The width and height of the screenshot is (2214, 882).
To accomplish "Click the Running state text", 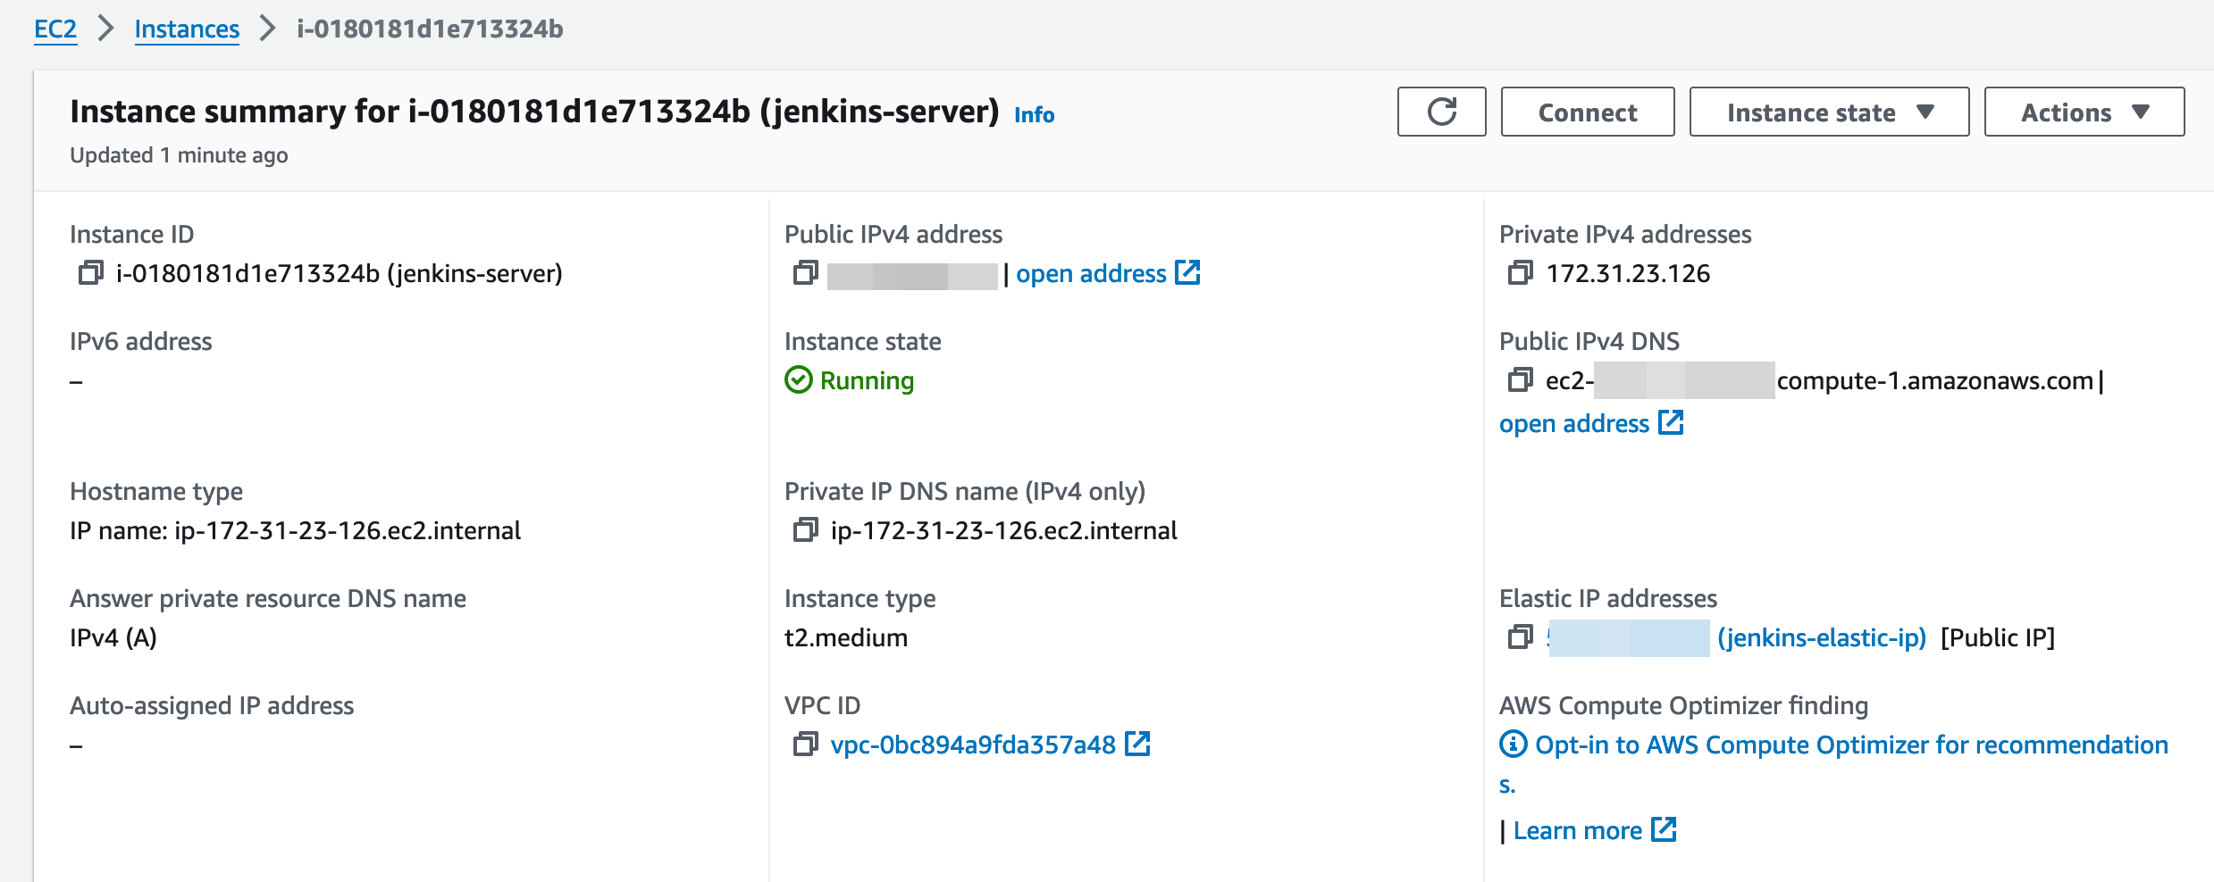I will point(867,381).
